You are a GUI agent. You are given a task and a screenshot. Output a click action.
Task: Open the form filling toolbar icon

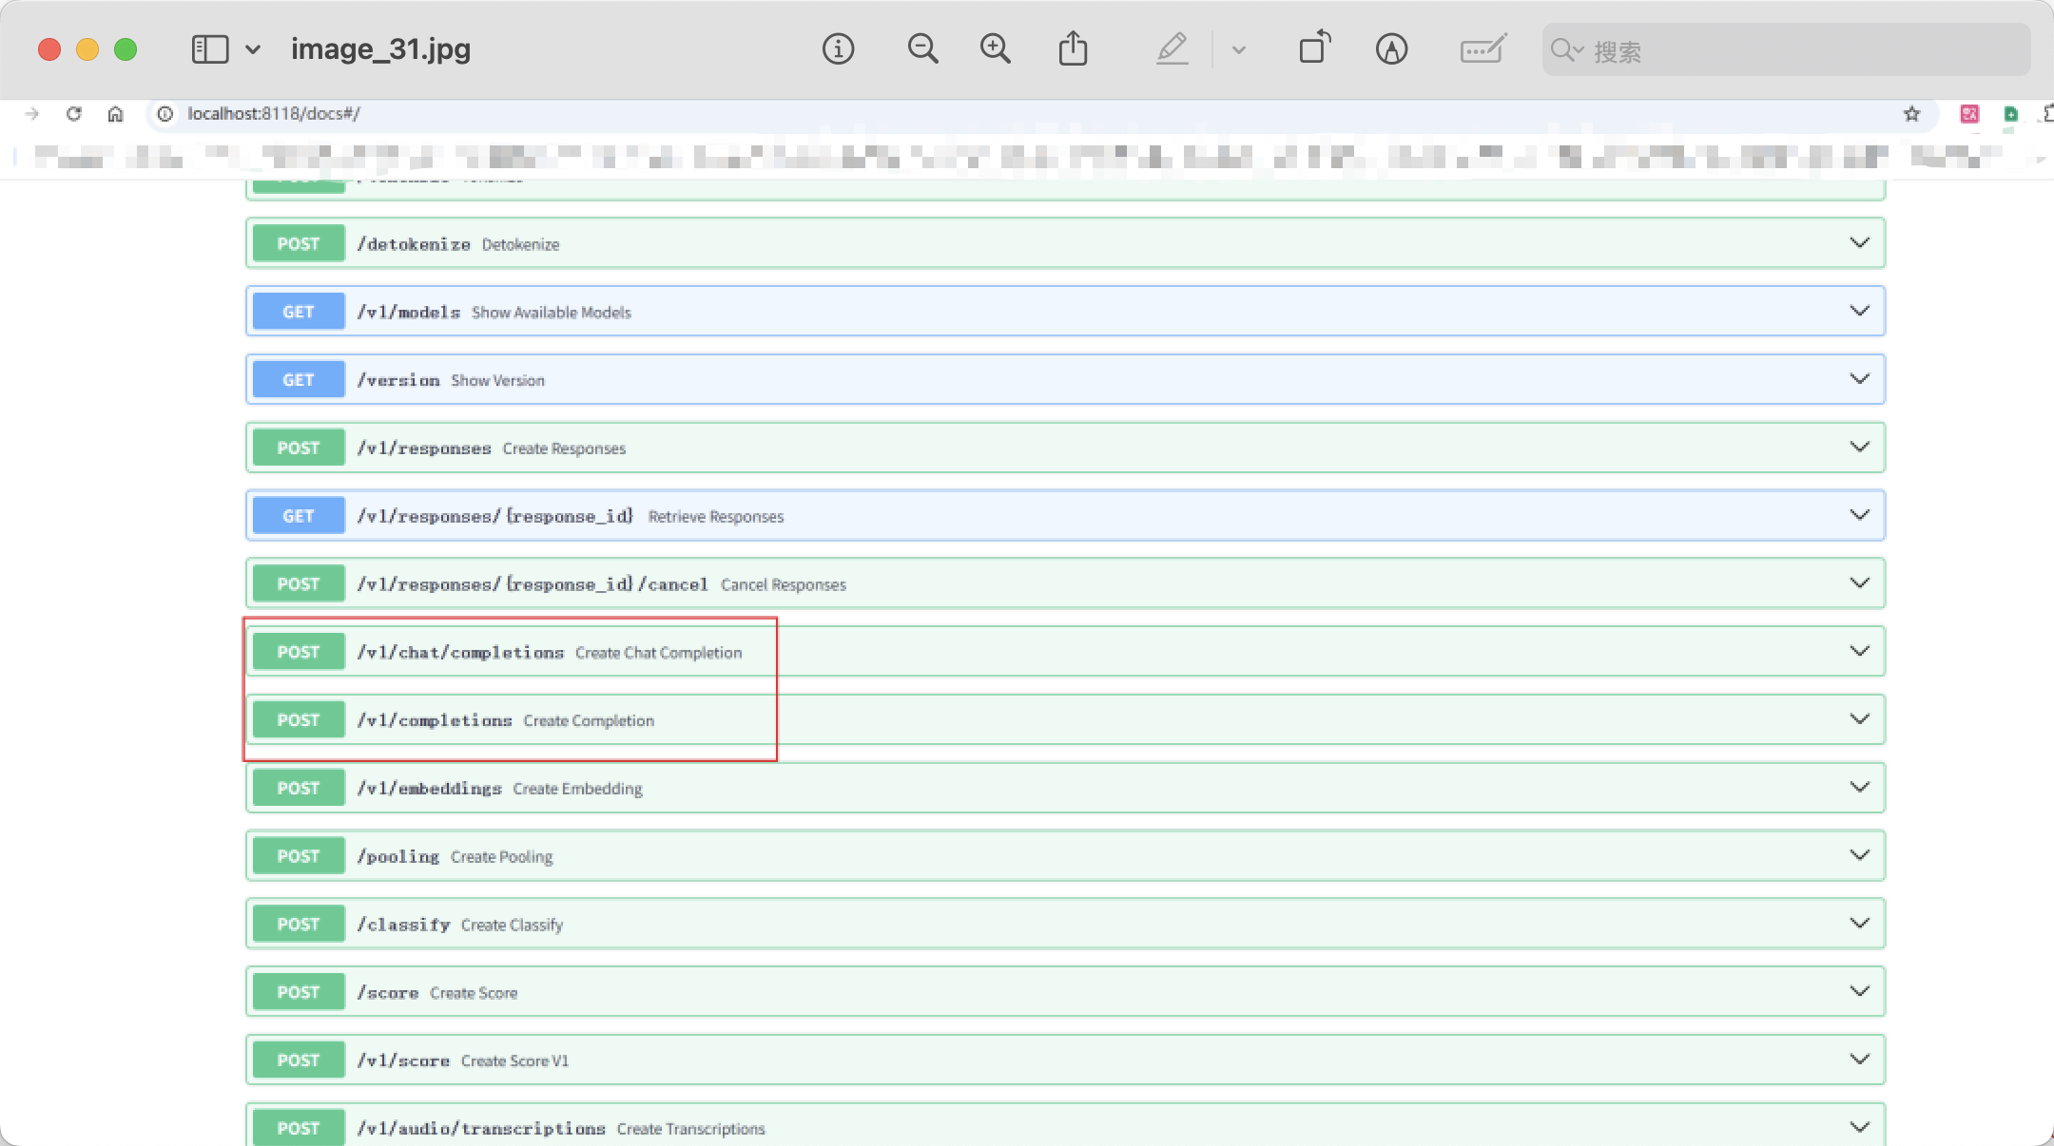(x=1482, y=49)
